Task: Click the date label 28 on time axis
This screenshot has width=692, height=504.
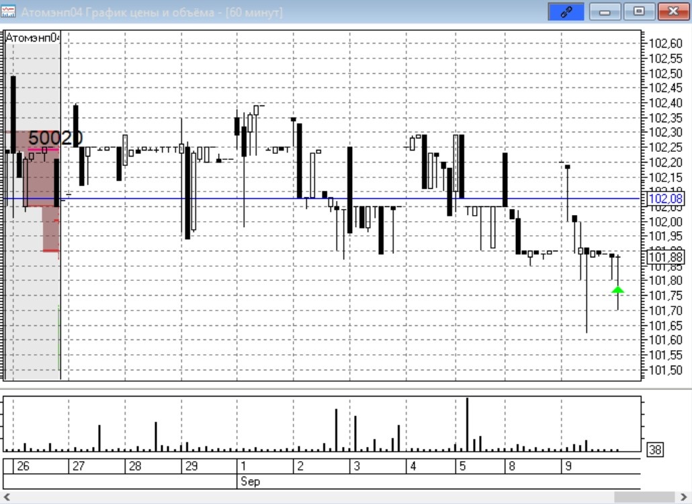Action: (x=135, y=466)
